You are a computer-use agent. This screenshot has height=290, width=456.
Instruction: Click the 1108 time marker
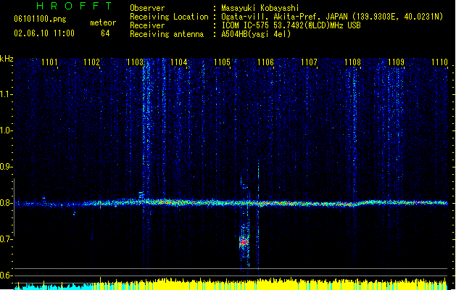pyautogui.click(x=352, y=62)
